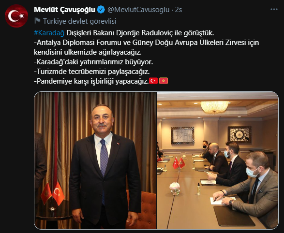284x233 pixels.
Task: Click the Turkey flag emoji in tweet
Action: click(x=153, y=81)
